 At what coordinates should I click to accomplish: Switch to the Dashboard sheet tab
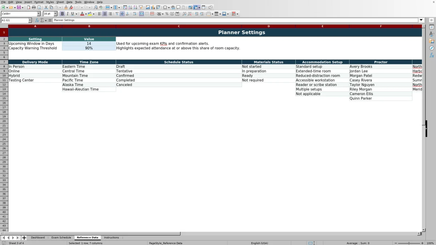pyautogui.click(x=38, y=238)
